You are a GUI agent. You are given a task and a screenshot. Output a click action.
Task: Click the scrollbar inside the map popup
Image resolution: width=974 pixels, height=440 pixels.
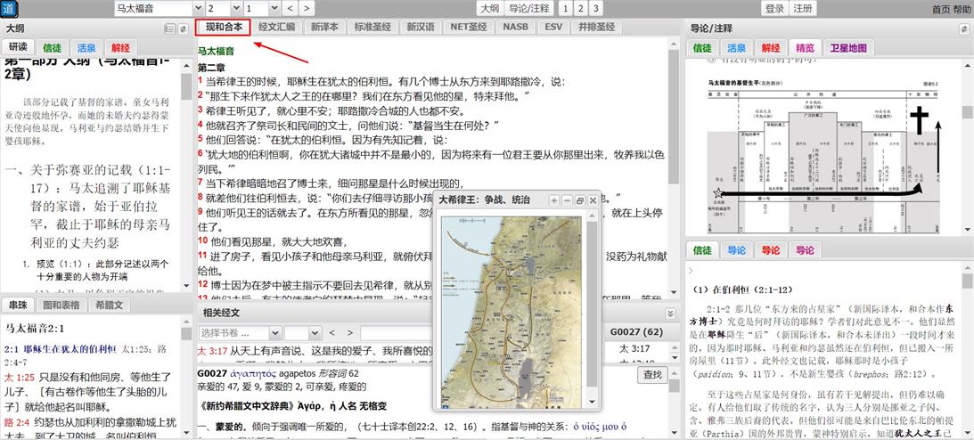592,303
